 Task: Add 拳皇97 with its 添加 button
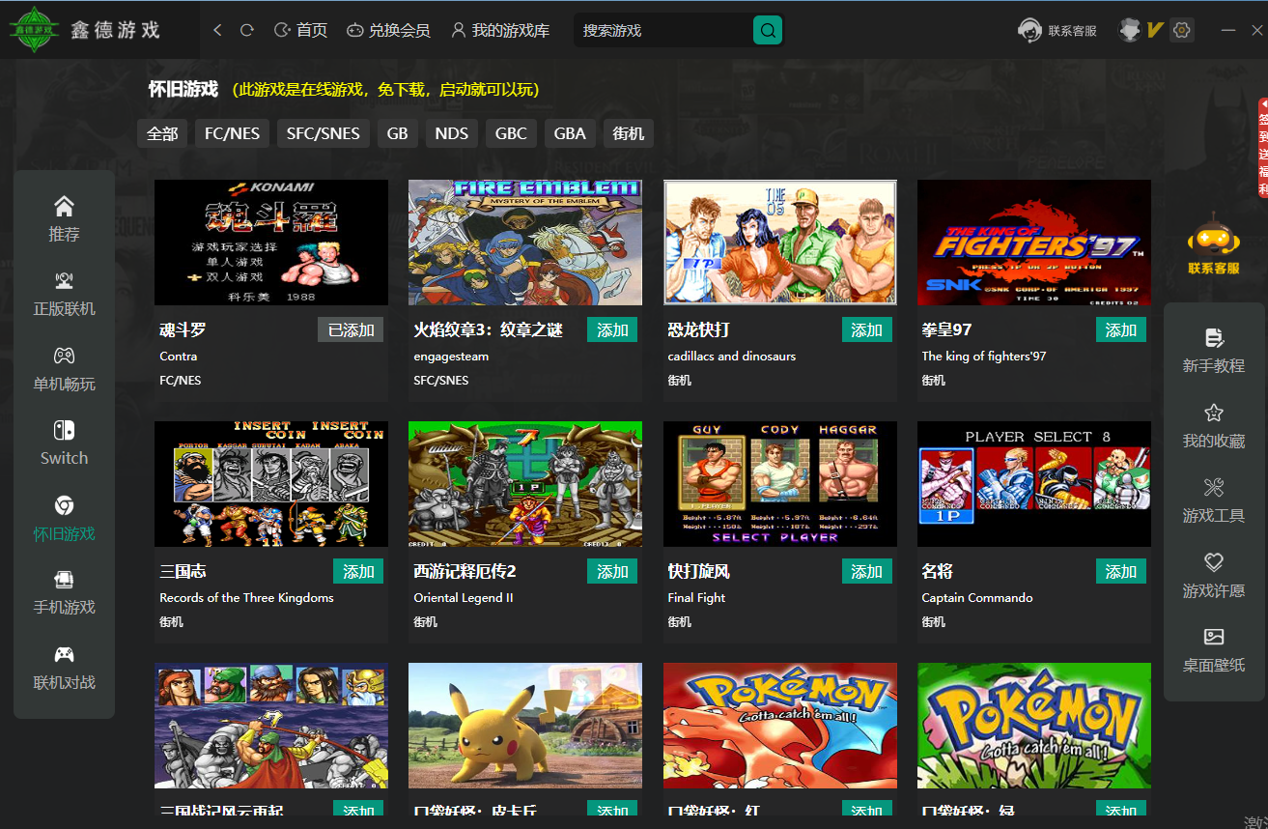tap(1120, 330)
